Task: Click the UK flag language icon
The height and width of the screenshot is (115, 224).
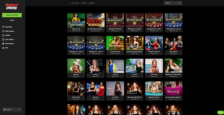Action: [x=5, y=109]
